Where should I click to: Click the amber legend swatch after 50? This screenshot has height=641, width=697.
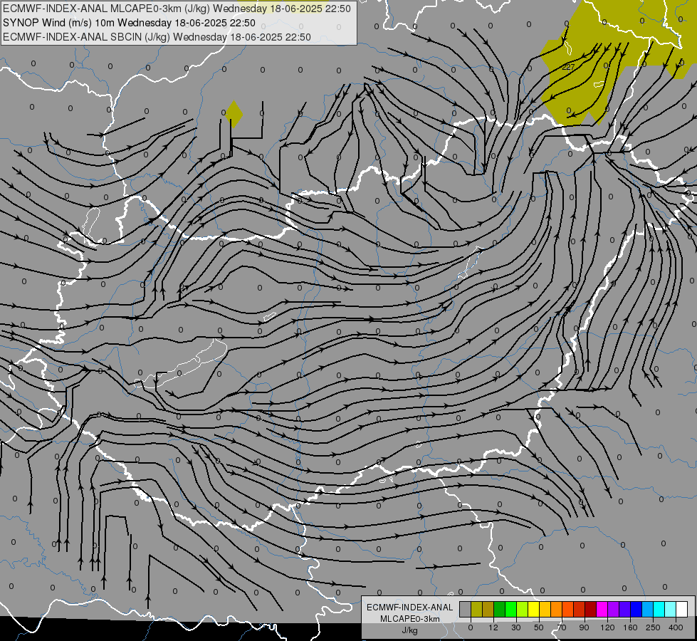point(545,609)
